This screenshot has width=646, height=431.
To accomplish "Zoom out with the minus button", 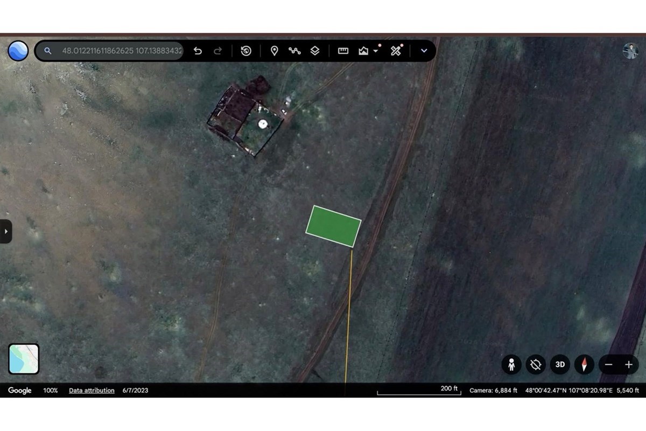I will (x=608, y=365).
